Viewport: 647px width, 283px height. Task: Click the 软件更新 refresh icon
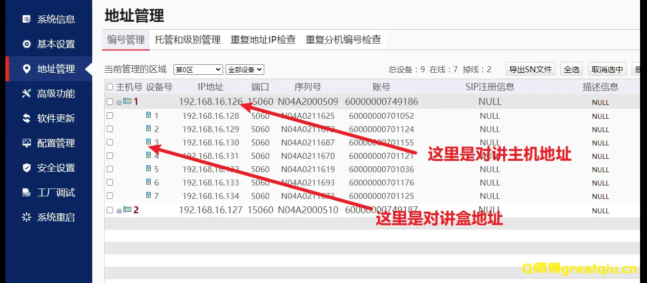[27, 118]
